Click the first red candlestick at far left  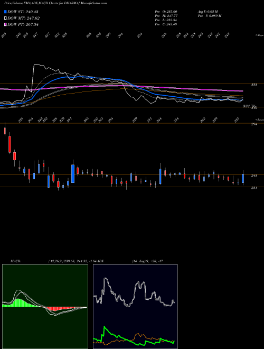point(5,130)
